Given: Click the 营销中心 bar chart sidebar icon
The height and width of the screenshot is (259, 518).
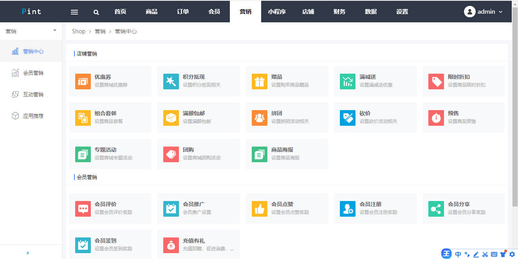Looking at the screenshot, I should pyautogui.click(x=15, y=51).
